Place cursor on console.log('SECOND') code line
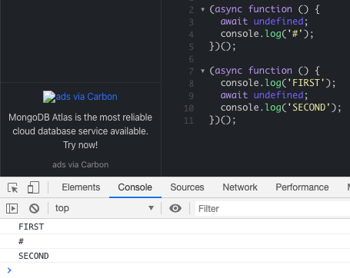 coord(281,108)
